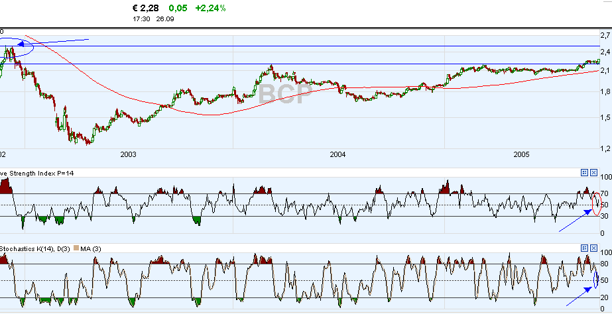Click the Stochastics 20 level label
This screenshot has height=314, width=612.
[x=605, y=298]
